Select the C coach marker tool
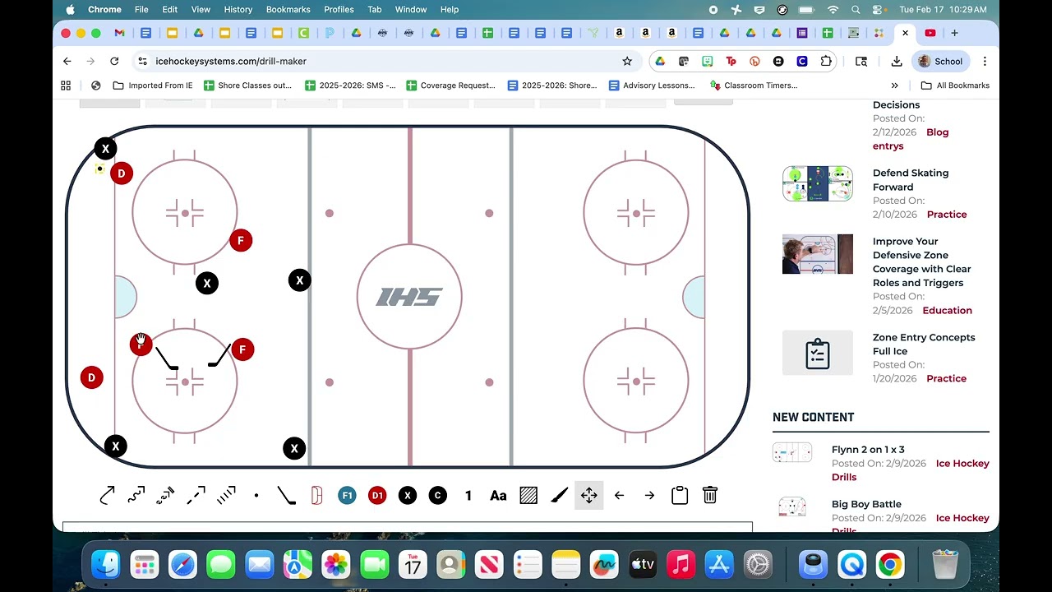This screenshot has width=1052, height=592. click(438, 495)
